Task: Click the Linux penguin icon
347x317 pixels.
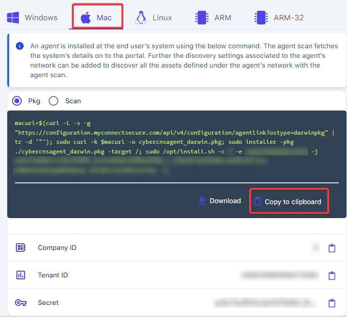Action: click(141, 18)
